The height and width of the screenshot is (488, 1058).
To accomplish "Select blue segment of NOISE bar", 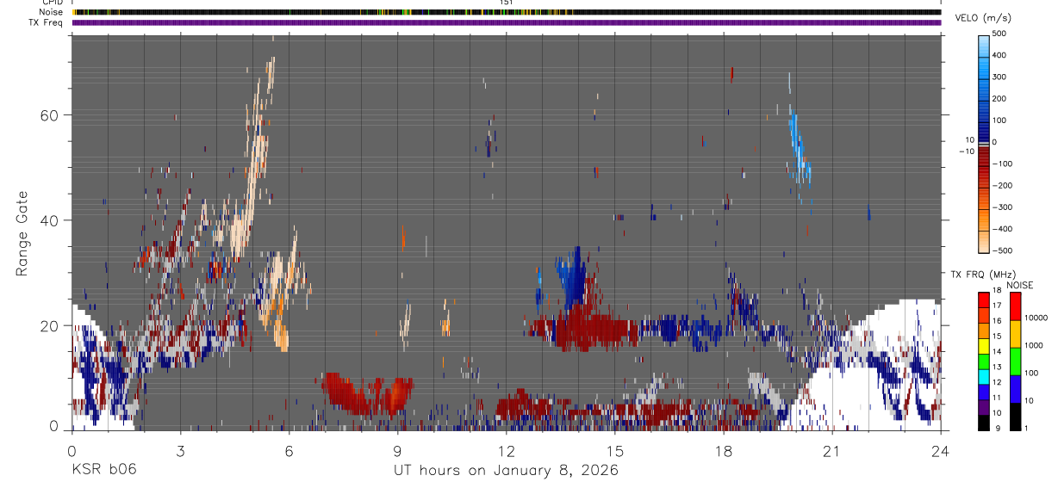I will pyautogui.click(x=1016, y=388).
